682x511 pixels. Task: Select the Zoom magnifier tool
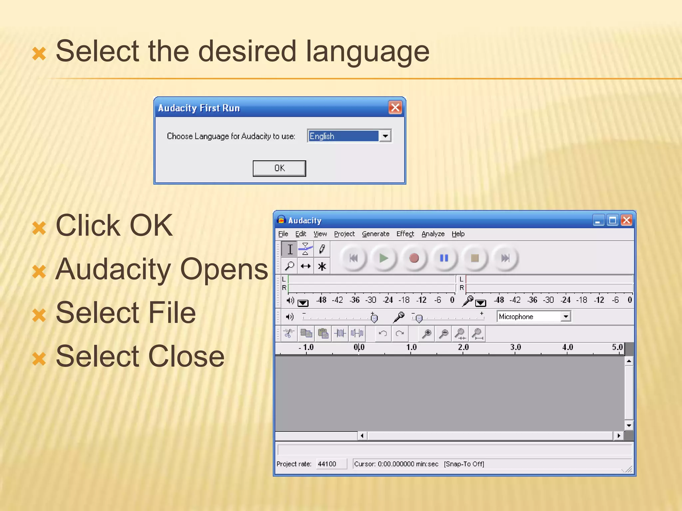point(290,266)
